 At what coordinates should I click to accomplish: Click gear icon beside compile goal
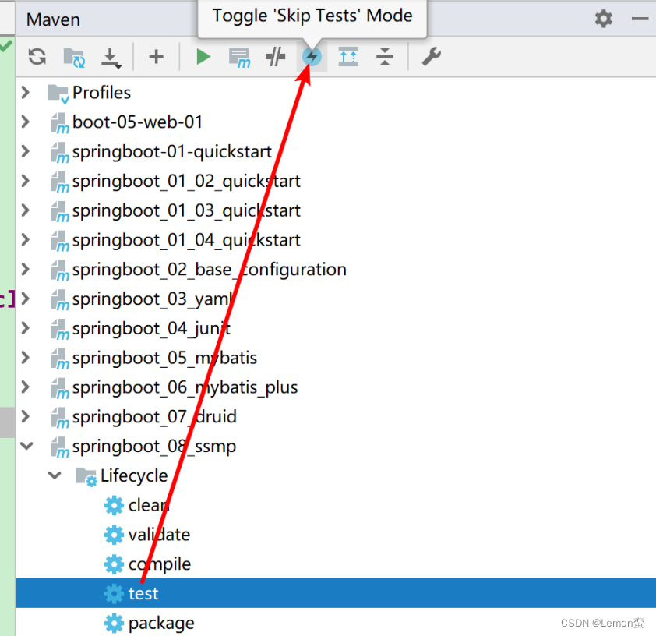(114, 564)
